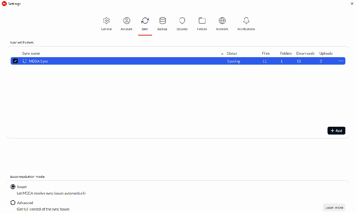Open the Account settings person icon
This screenshot has width=356, height=213.
126,21
